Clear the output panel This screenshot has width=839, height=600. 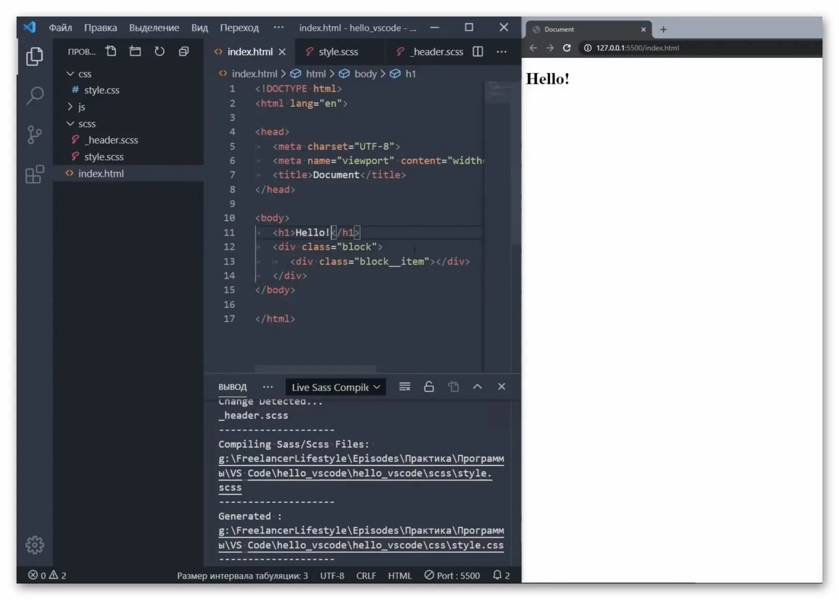(405, 387)
